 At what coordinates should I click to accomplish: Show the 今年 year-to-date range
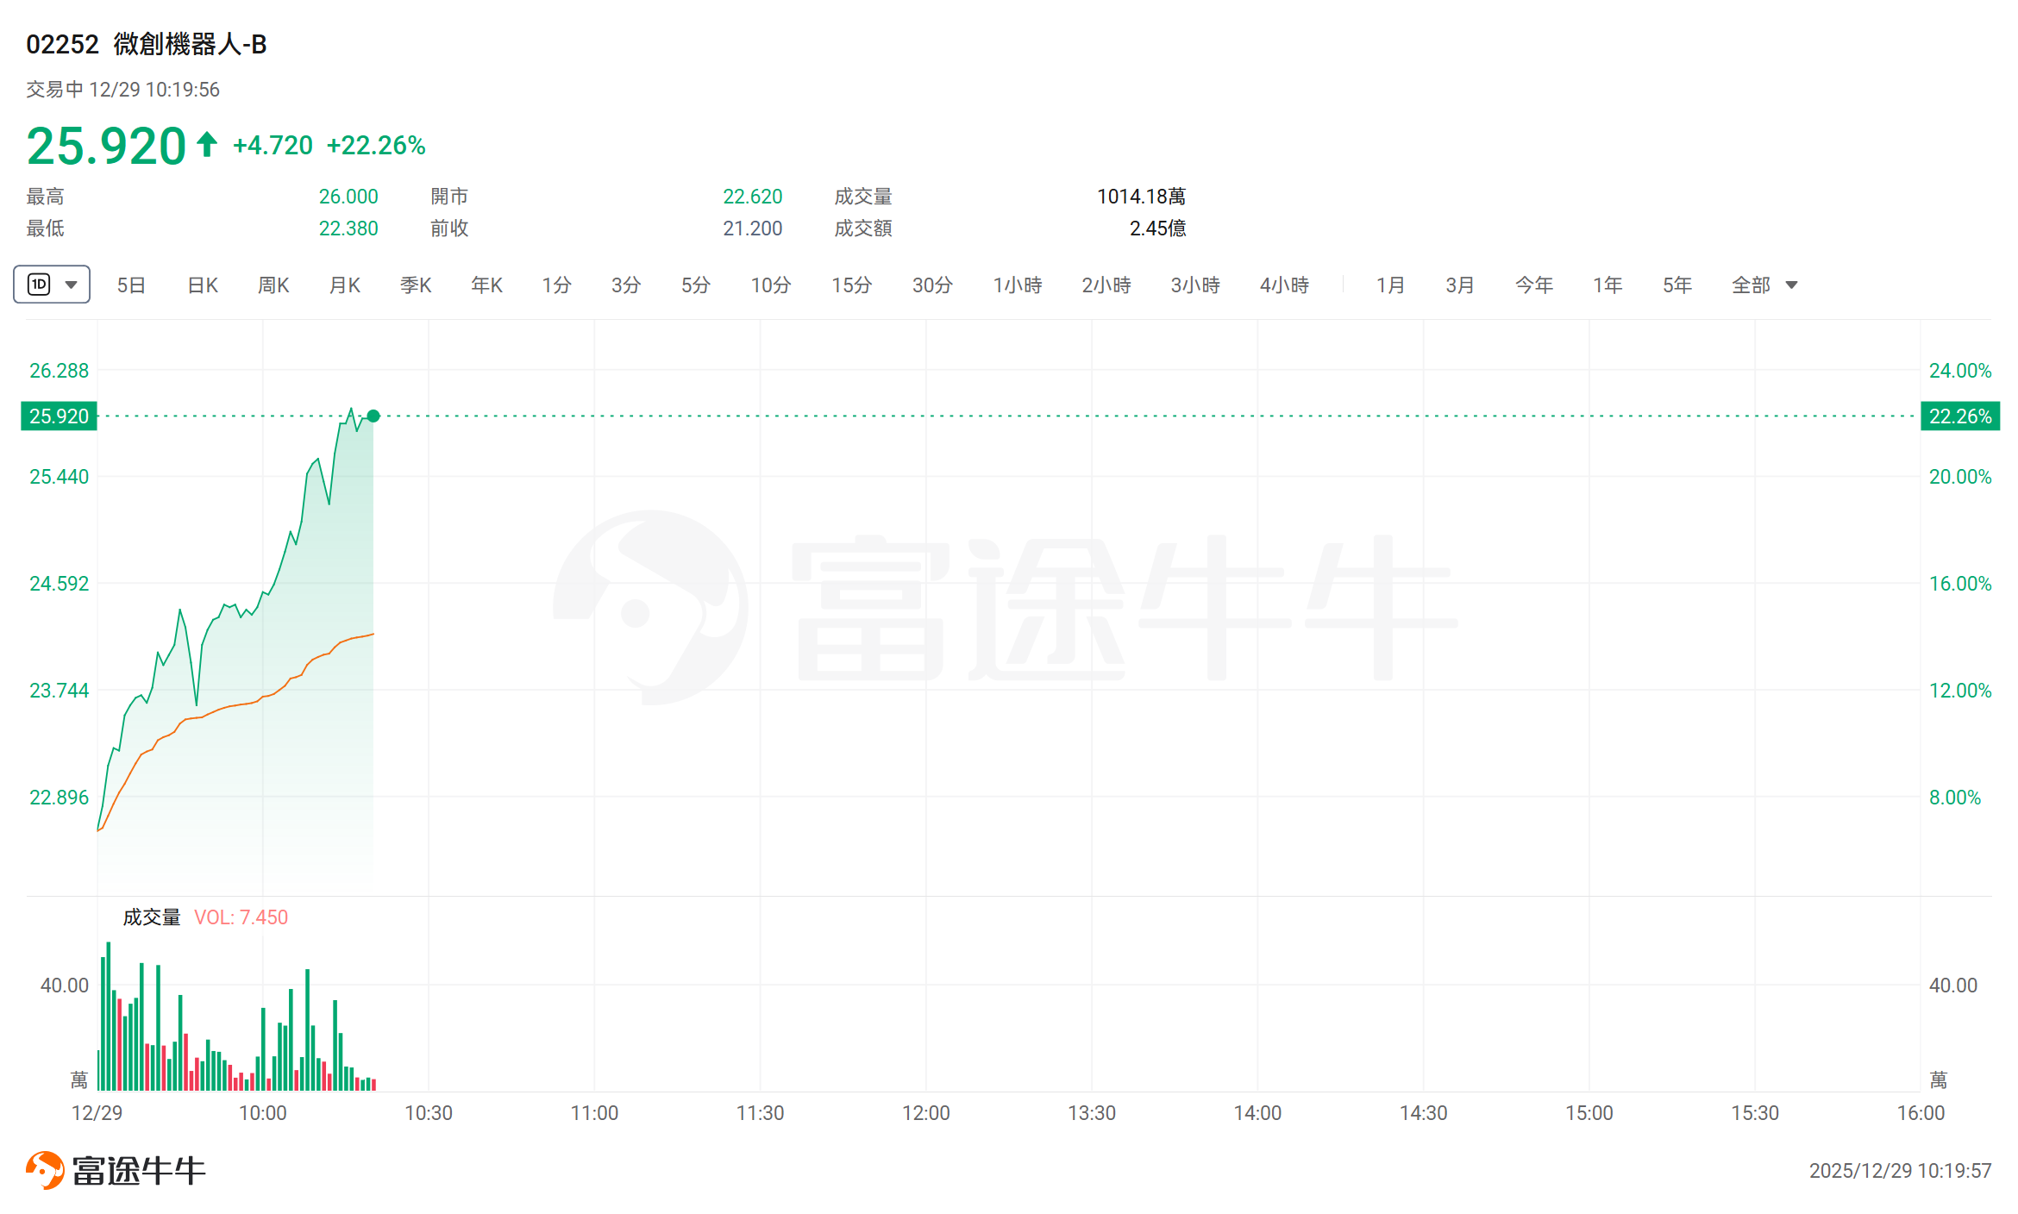pyautogui.click(x=1534, y=285)
